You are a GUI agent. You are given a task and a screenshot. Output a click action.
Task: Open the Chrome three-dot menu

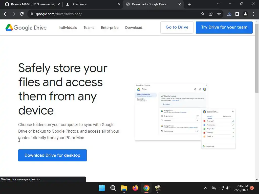click(253, 14)
